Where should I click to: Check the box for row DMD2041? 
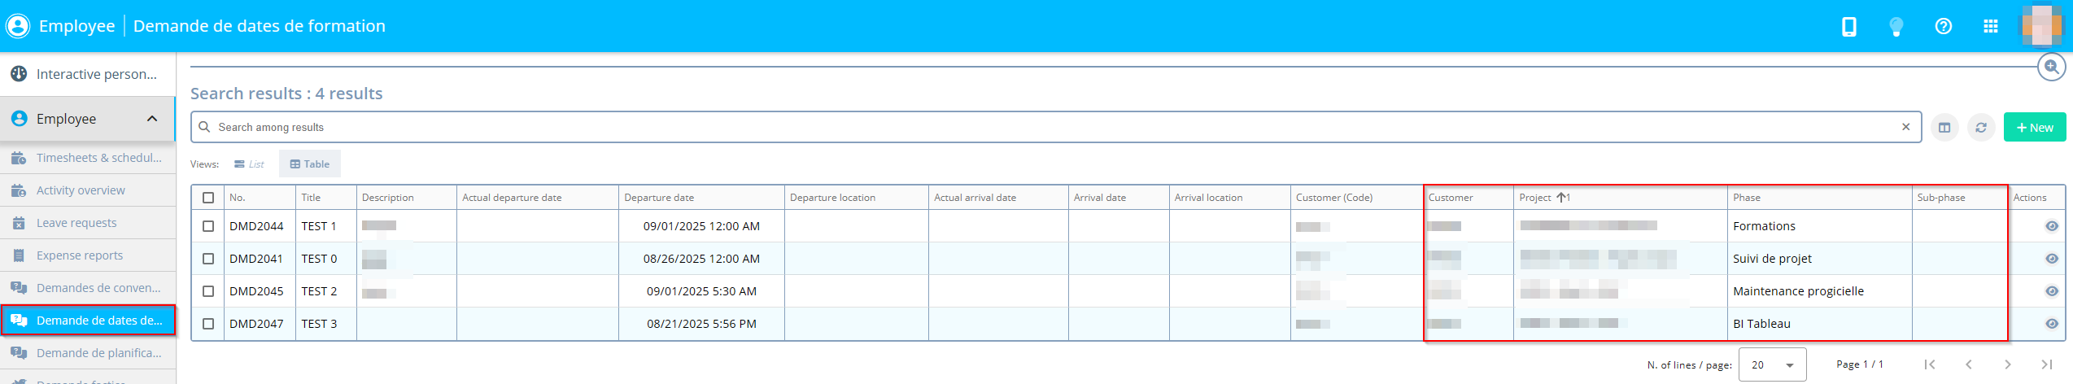208,259
